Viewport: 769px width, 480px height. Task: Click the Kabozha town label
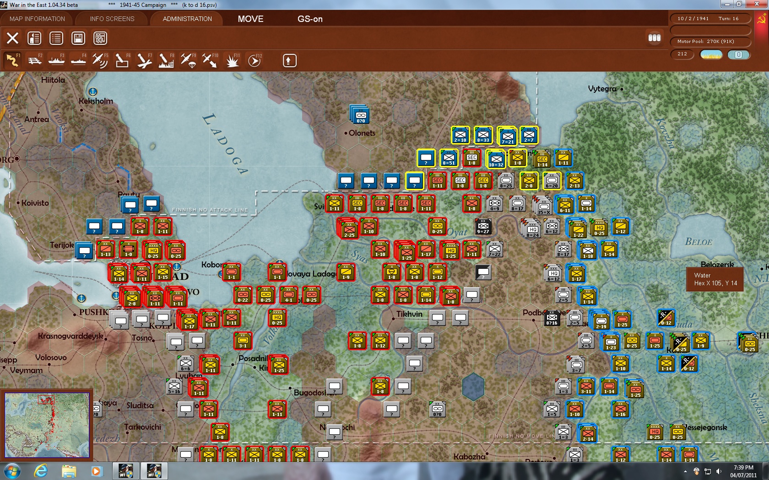[x=469, y=456]
